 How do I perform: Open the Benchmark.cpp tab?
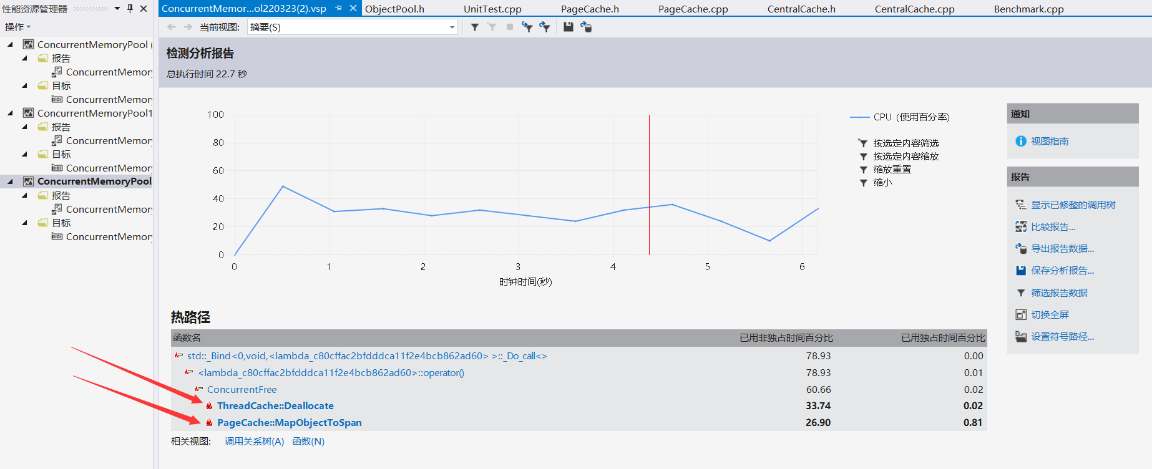1028,9
